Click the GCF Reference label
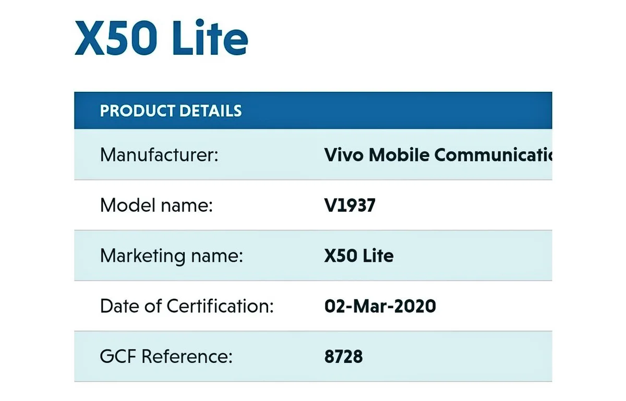 tap(166, 357)
